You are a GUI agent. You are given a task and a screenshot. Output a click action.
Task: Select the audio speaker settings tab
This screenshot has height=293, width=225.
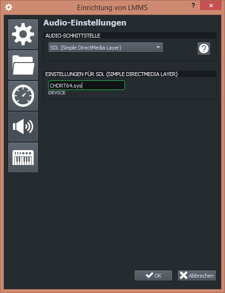point(23,127)
